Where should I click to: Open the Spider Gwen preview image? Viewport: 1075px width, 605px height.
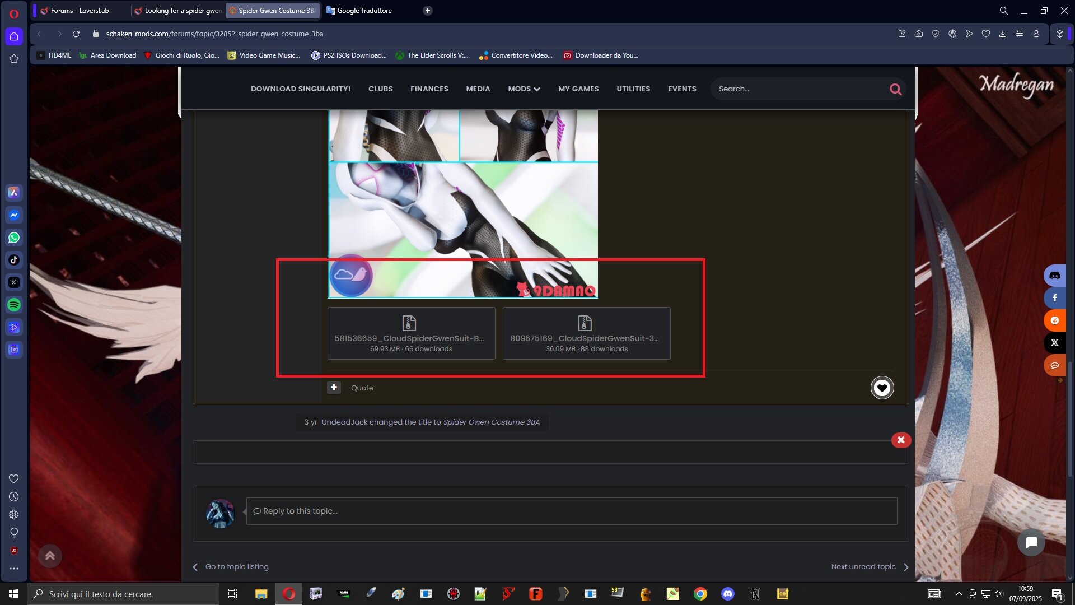point(462,204)
